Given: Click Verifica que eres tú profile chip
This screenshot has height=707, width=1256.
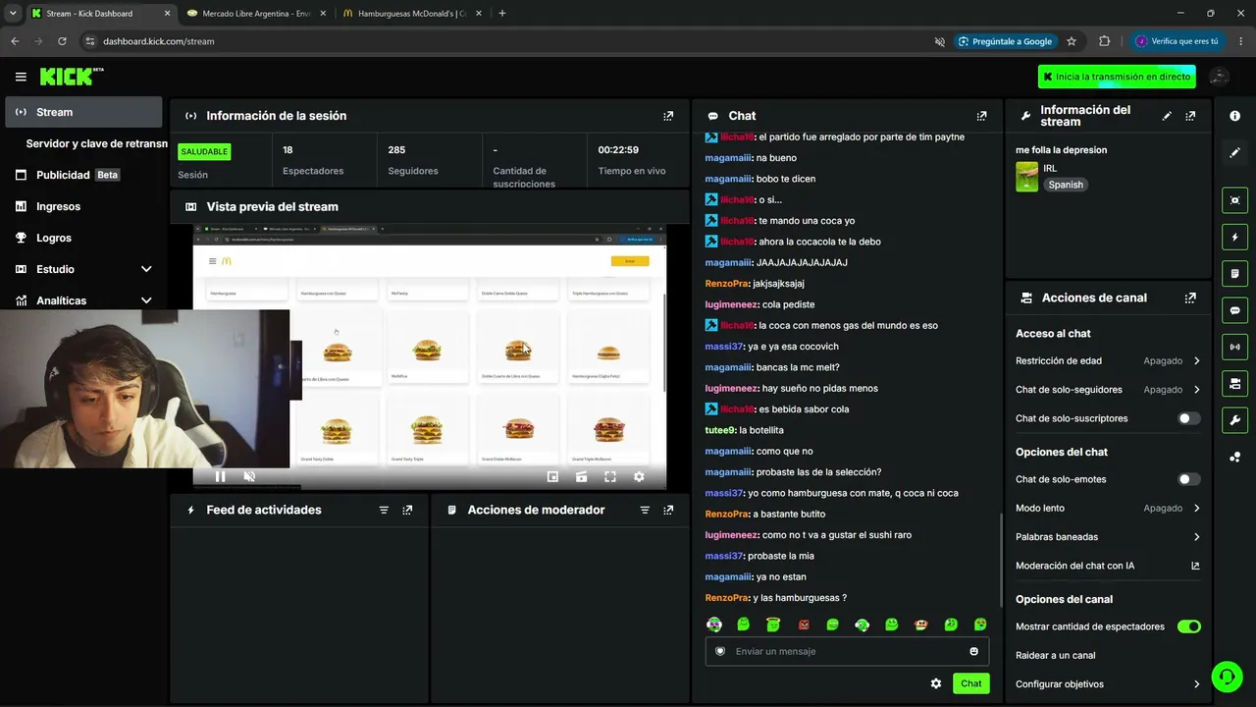Looking at the screenshot, I should (x=1177, y=41).
